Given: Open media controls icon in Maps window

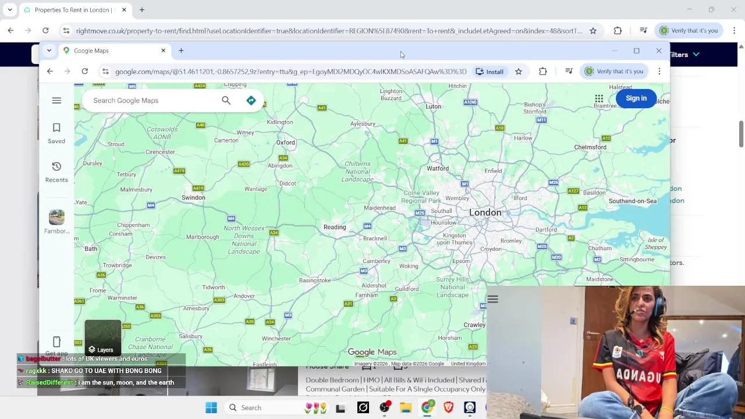Looking at the screenshot, I should coord(569,72).
